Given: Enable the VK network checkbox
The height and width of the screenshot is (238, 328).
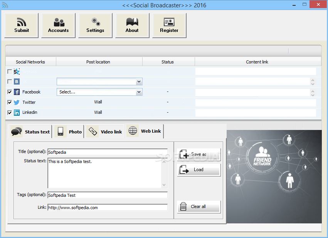Looking at the screenshot, I should tap(10, 82).
